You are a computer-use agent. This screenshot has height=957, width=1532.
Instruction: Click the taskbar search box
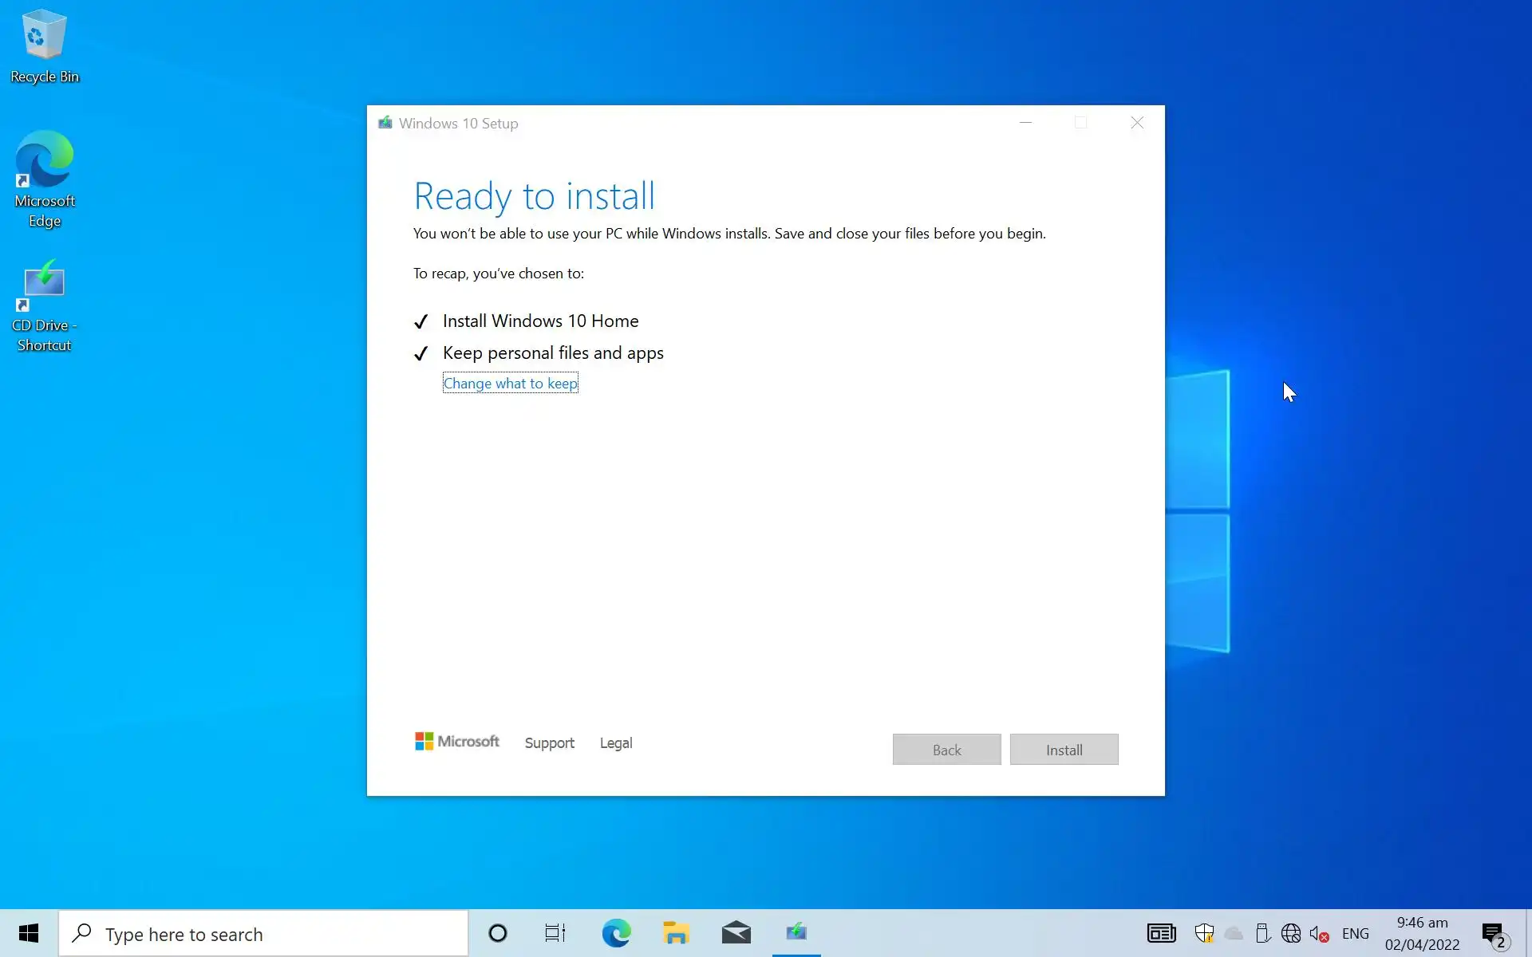263,934
